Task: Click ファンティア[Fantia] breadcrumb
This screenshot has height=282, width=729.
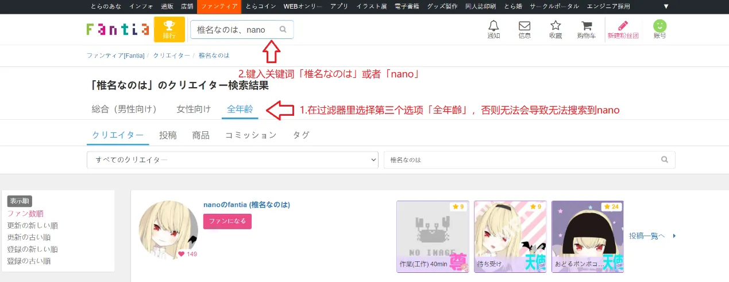Action: pos(115,56)
